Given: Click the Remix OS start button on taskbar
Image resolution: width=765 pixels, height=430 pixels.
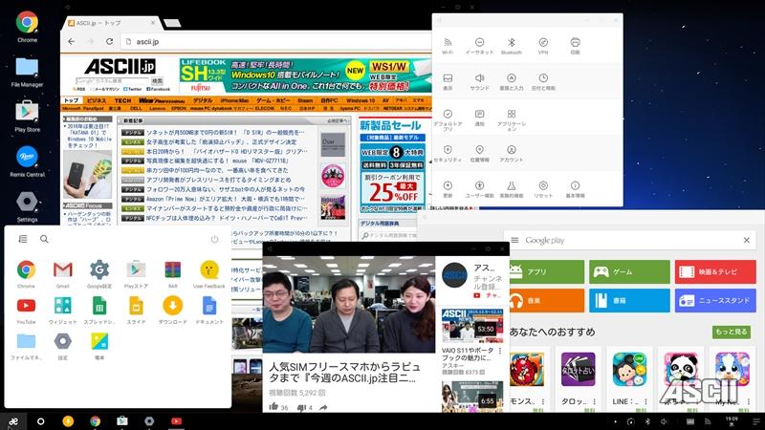Looking at the screenshot, I should (x=13, y=421).
